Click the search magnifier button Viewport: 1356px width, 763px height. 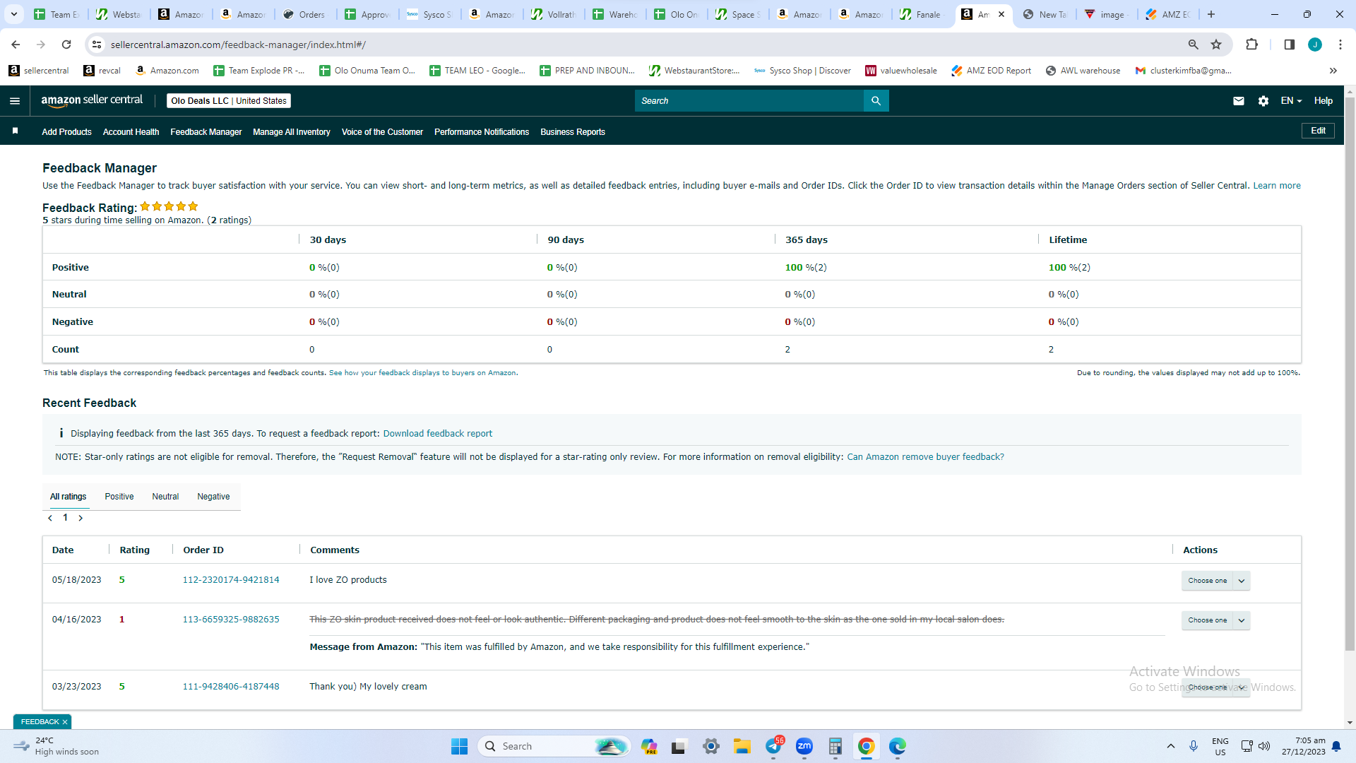876,101
